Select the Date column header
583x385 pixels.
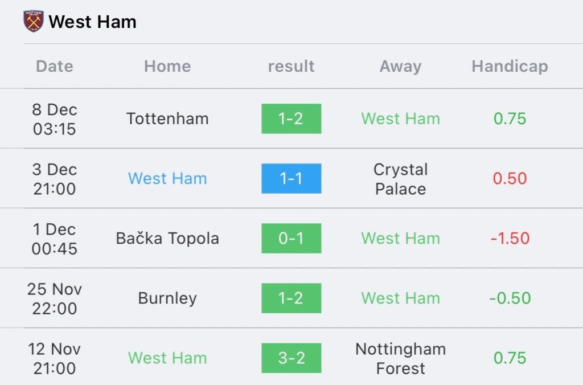coord(55,66)
